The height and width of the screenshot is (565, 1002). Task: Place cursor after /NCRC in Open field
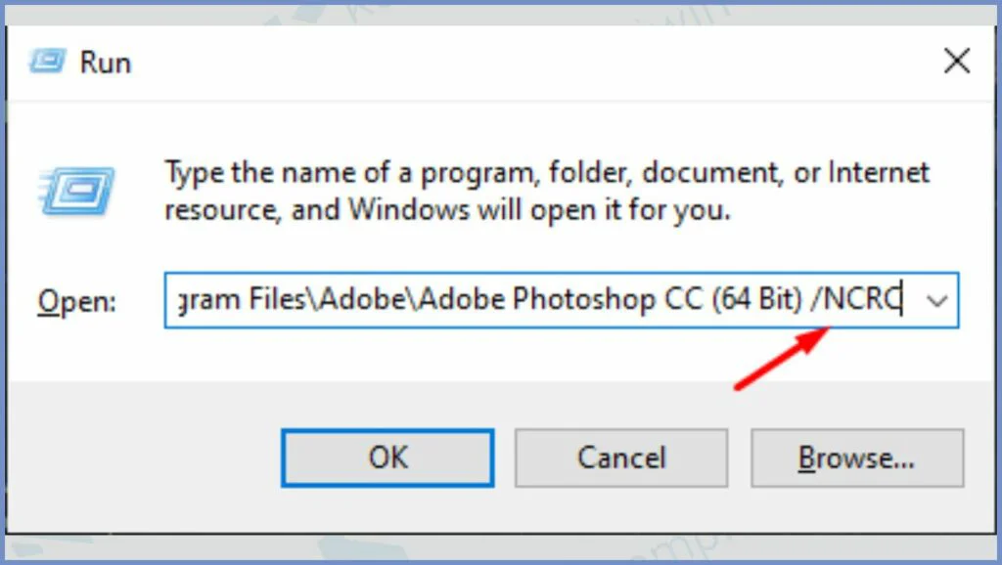[902, 300]
